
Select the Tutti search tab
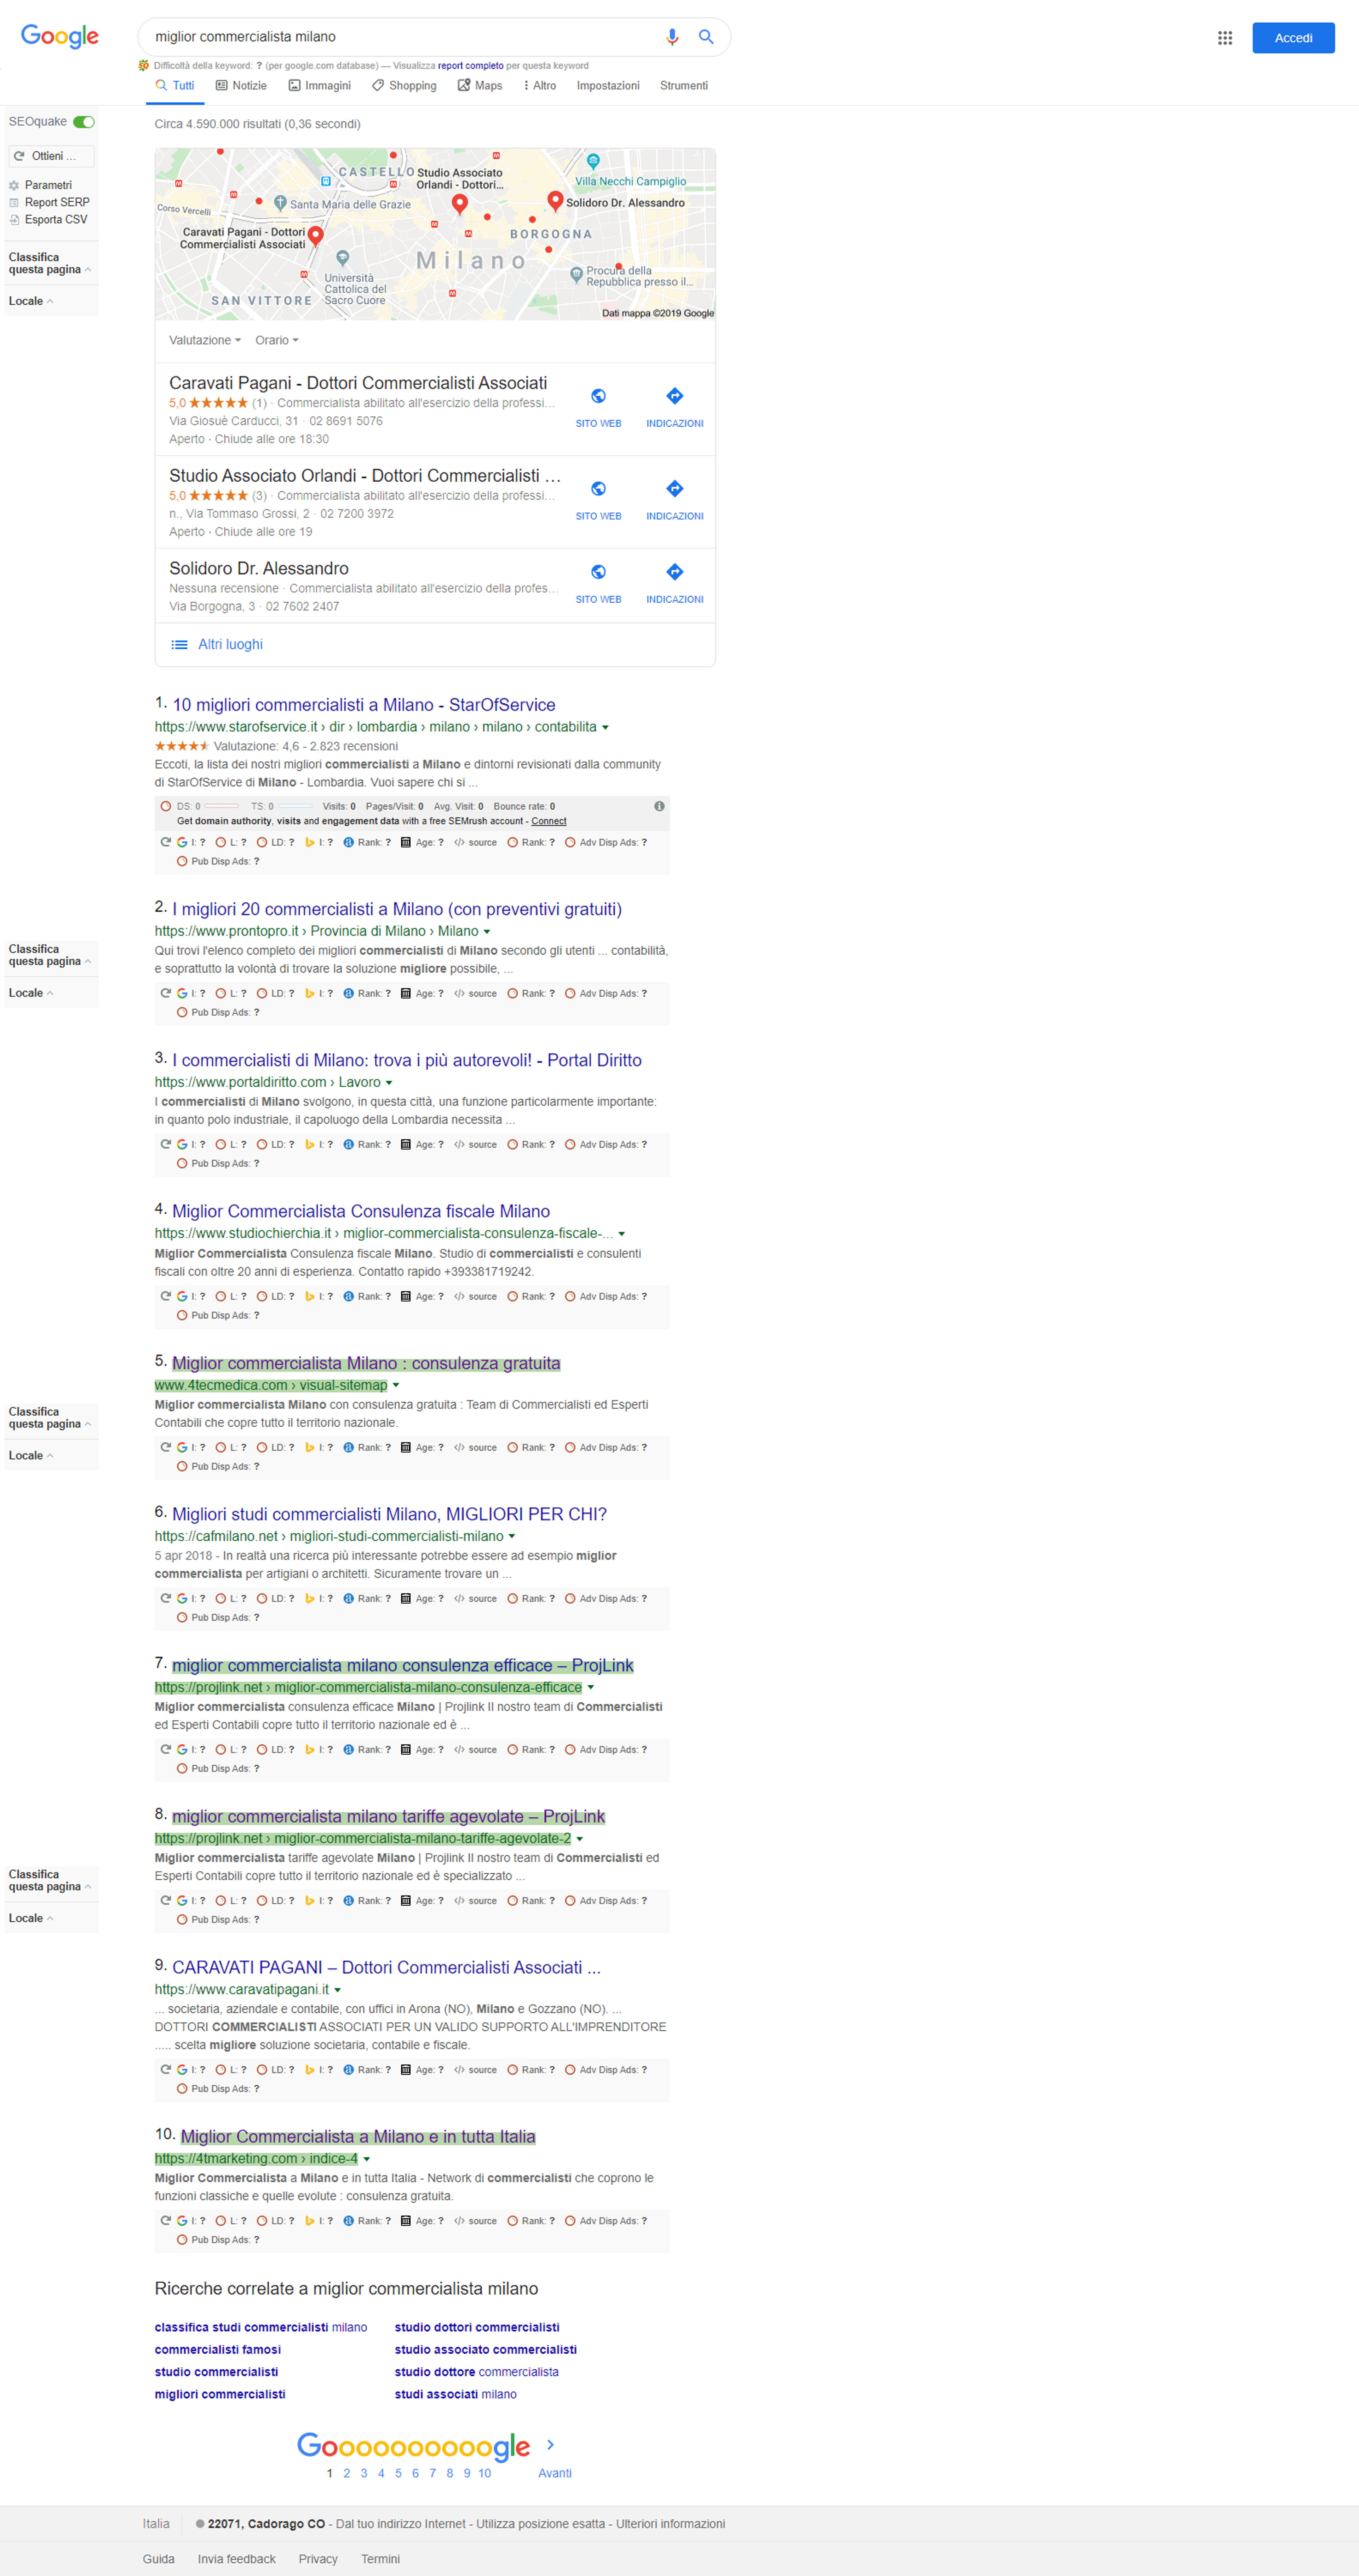click(175, 86)
